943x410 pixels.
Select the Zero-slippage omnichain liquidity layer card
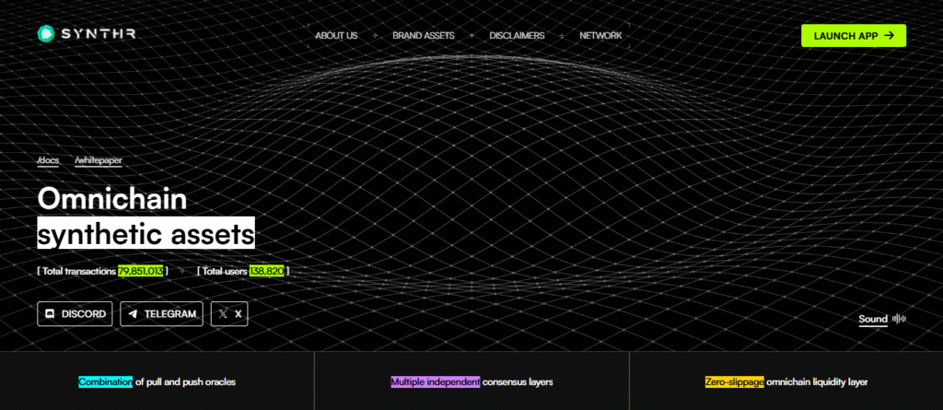point(786,381)
